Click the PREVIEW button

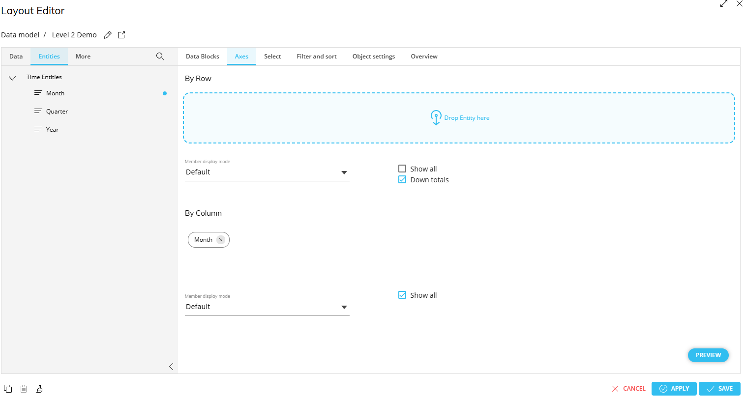coord(708,355)
